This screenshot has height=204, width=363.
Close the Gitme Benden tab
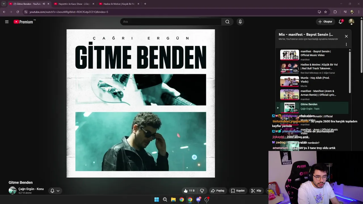[x=48, y=4]
